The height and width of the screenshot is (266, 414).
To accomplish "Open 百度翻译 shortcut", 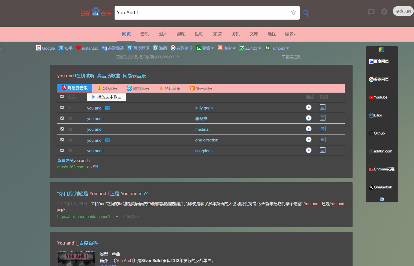I will 138,48.
